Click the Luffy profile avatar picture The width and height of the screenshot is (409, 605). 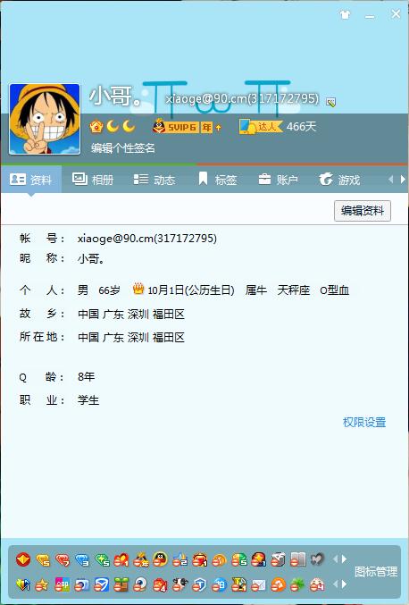[45, 119]
